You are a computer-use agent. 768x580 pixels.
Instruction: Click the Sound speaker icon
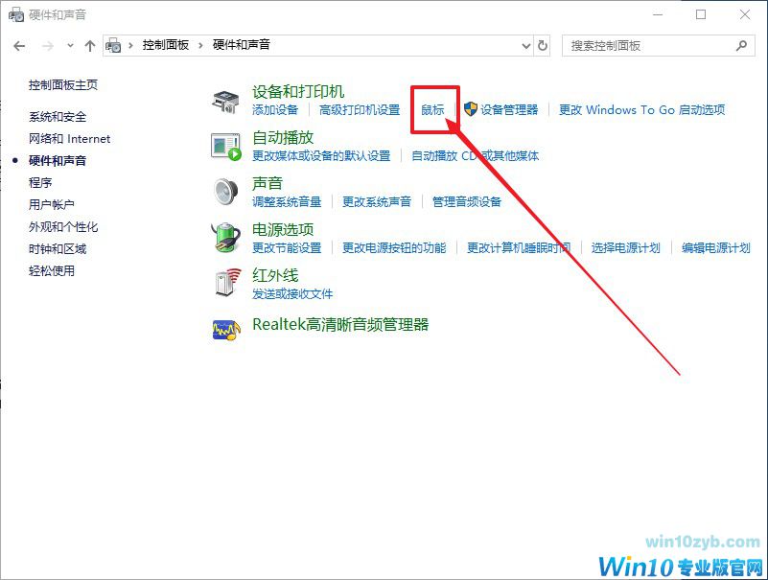coord(225,192)
